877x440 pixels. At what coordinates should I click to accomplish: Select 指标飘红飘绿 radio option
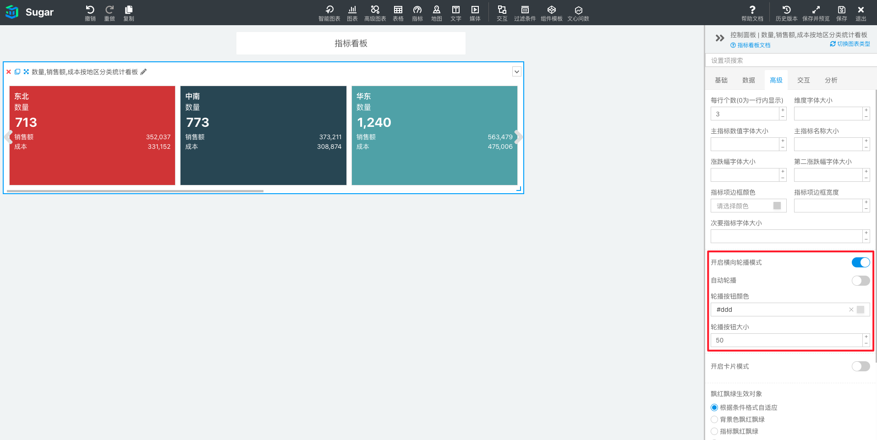click(x=714, y=431)
